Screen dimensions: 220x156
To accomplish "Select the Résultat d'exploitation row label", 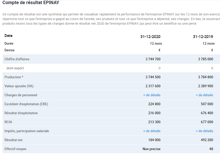I will (21, 113).
